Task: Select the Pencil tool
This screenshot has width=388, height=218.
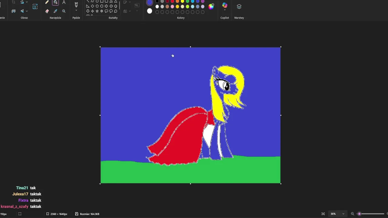Action: point(47,2)
